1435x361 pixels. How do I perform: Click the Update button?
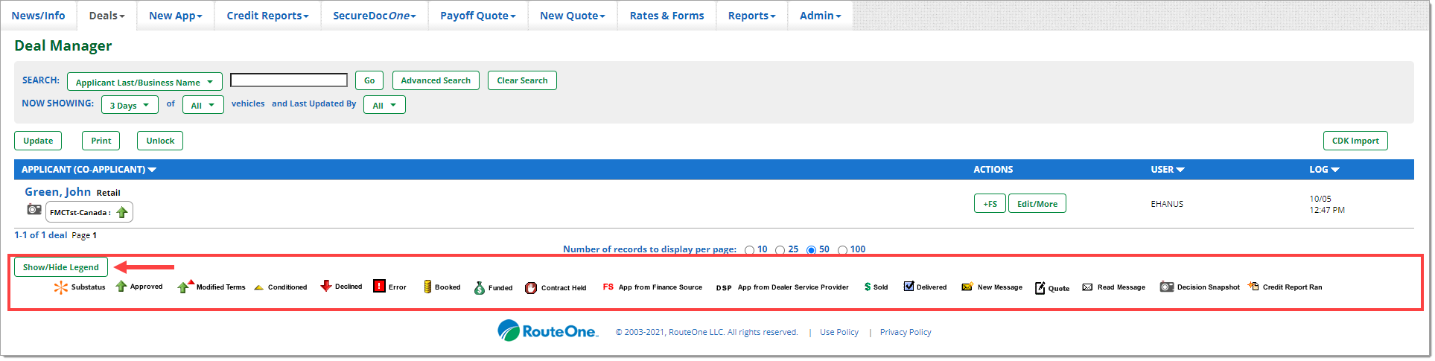point(38,141)
